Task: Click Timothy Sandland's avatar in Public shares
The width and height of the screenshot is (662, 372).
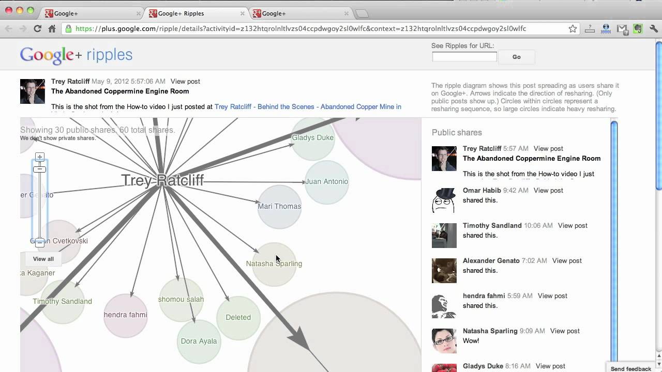Action: (x=444, y=236)
